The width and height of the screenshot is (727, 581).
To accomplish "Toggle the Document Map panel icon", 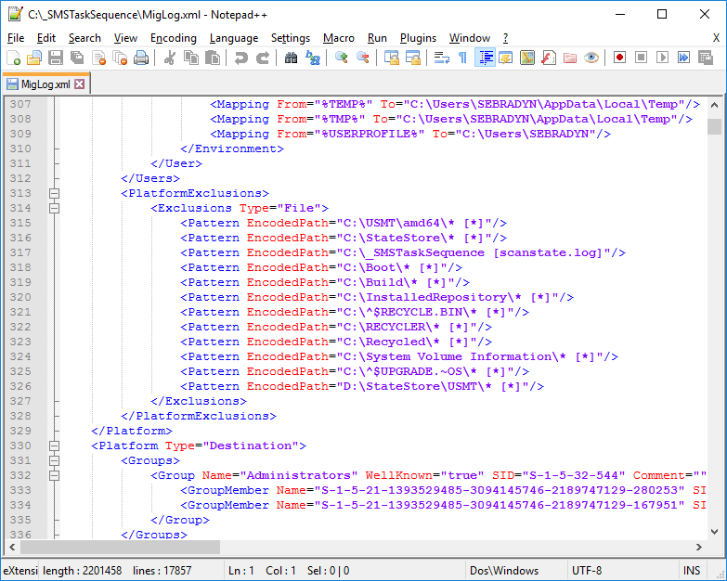I will point(527,58).
